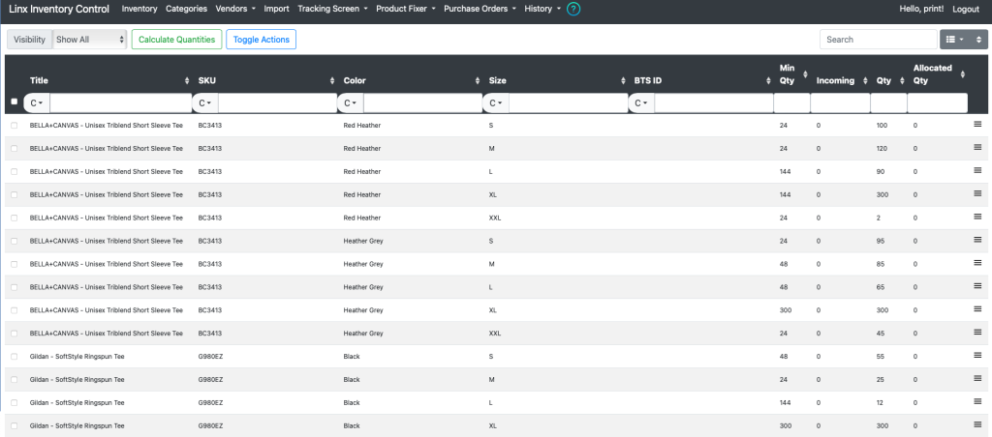Expand the Title filter condition dropdown

point(37,102)
